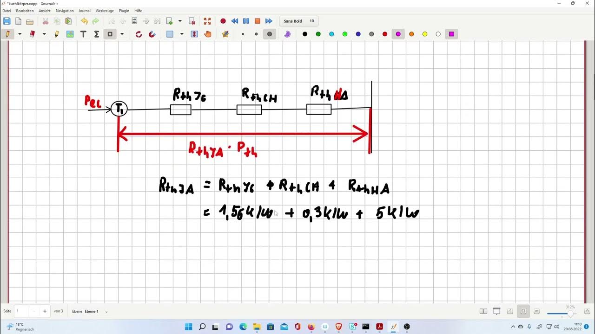Pick the red pen color
595x334 pixels.
[x=385, y=34]
